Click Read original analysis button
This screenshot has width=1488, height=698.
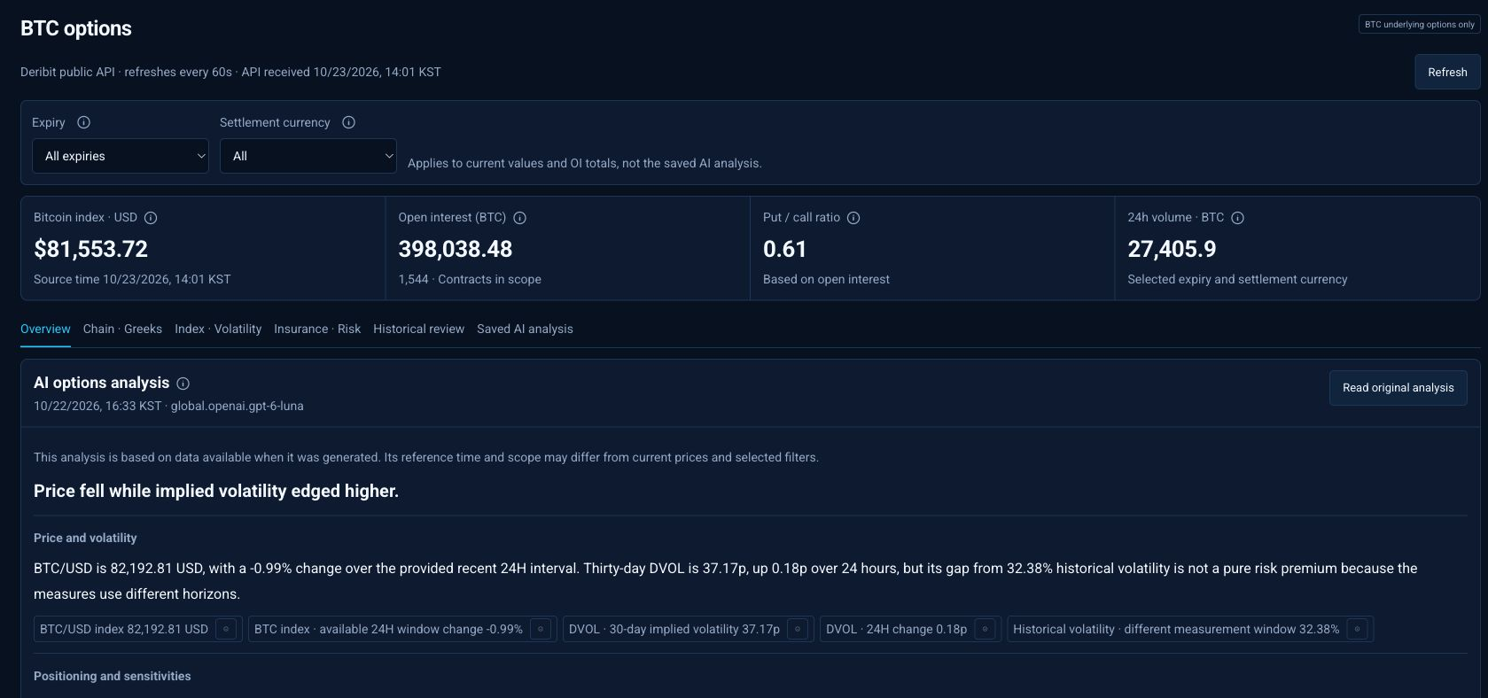tap(1398, 388)
